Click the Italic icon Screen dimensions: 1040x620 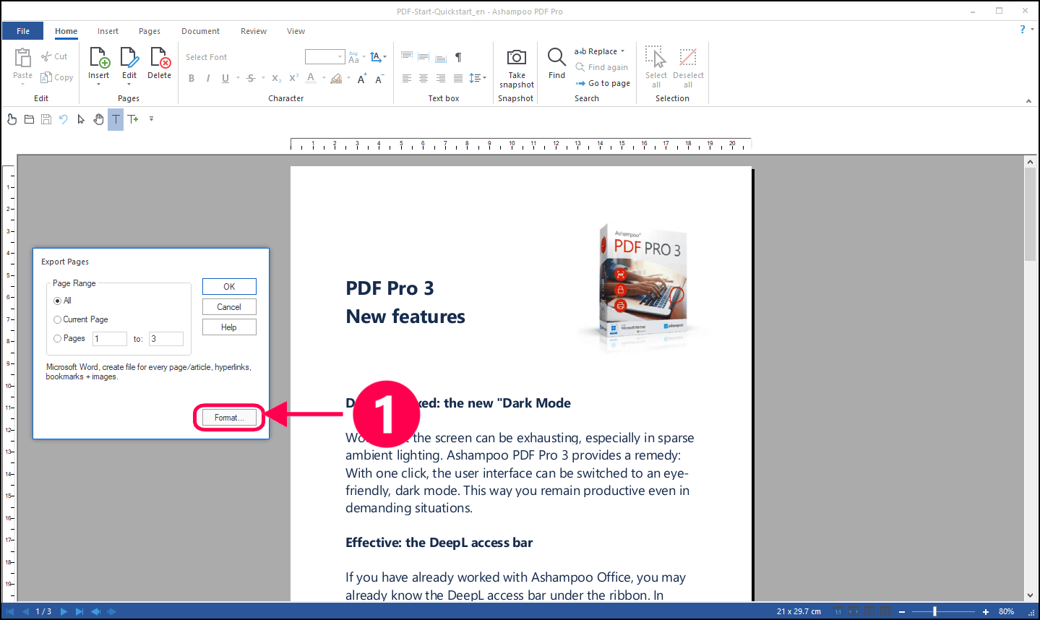pos(208,78)
